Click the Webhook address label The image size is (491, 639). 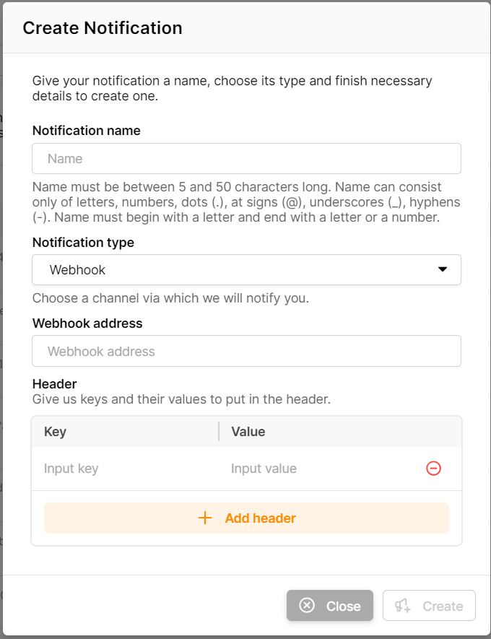(x=87, y=323)
